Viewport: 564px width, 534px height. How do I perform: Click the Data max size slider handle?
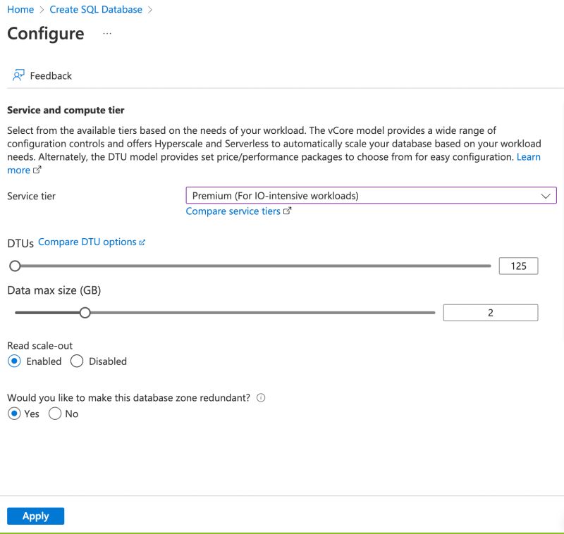[85, 312]
